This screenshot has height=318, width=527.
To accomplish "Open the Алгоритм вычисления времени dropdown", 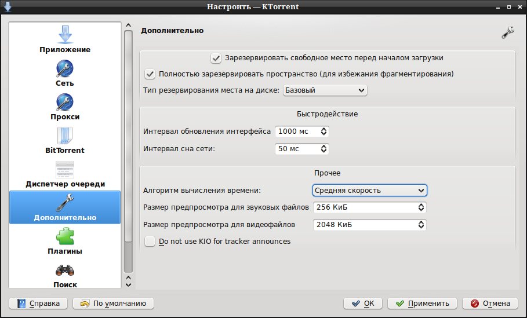I will 370,191.
